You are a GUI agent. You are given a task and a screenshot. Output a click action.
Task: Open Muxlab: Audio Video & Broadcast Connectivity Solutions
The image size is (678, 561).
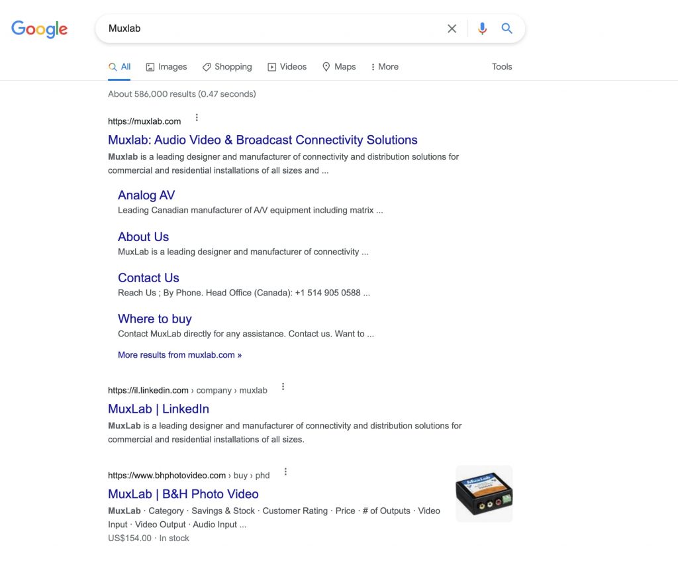262,140
